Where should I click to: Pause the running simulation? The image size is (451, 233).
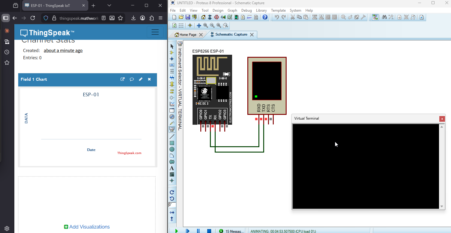coord(198,231)
